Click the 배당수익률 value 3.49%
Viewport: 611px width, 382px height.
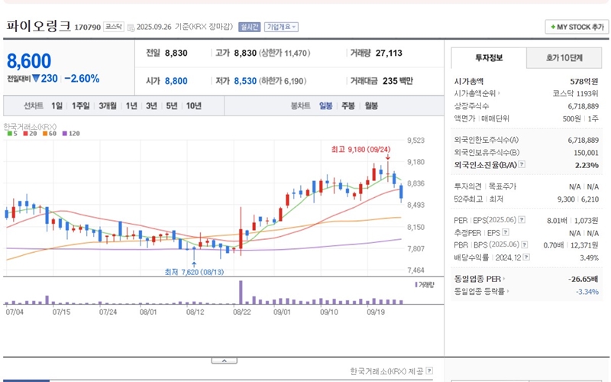point(589,257)
